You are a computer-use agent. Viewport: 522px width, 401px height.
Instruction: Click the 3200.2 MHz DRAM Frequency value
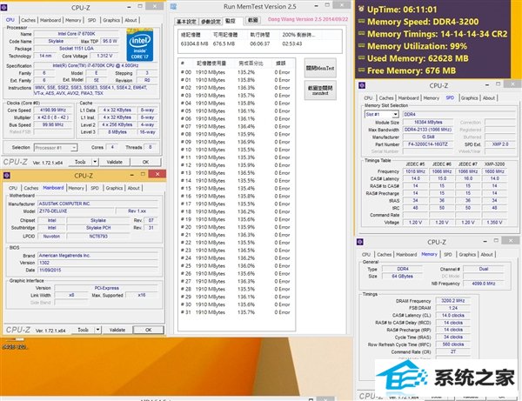pos(452,300)
